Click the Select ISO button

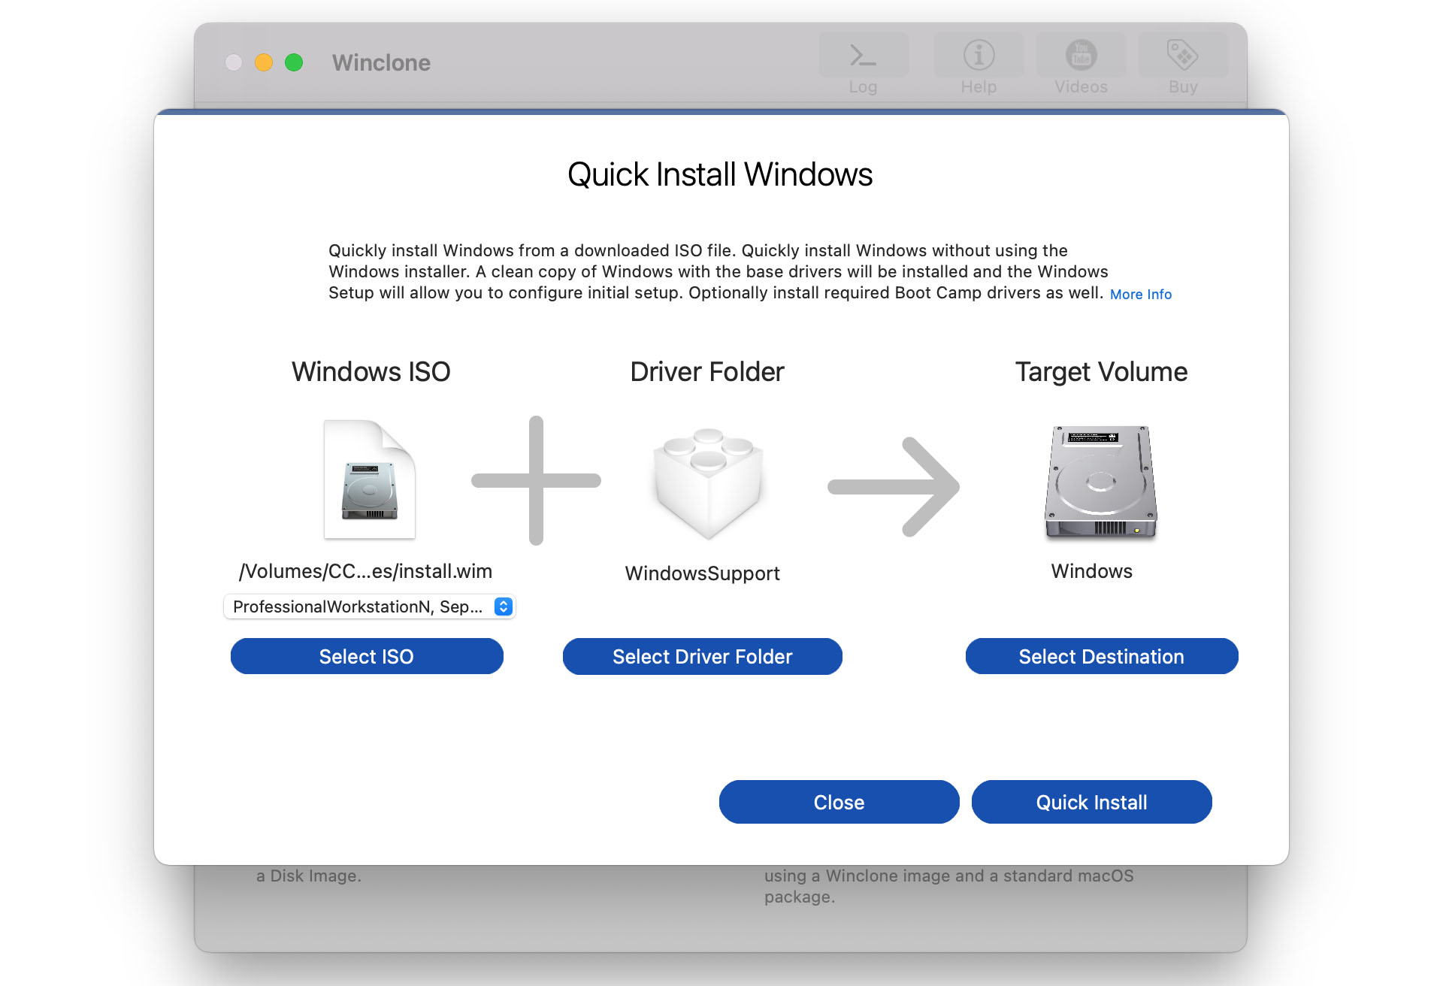367,656
